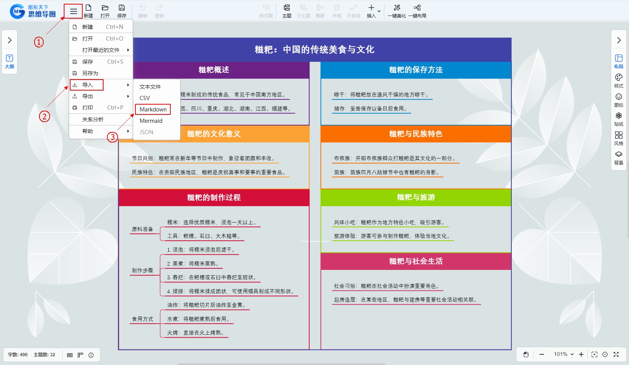Screen dimensions: 629x365
Task: Open the Style palette panel
Action: point(618,80)
